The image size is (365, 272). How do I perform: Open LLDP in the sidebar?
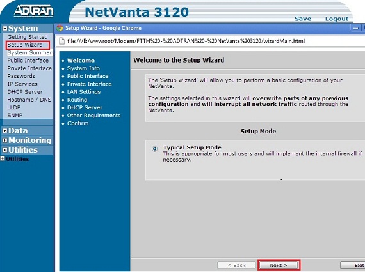14,107
